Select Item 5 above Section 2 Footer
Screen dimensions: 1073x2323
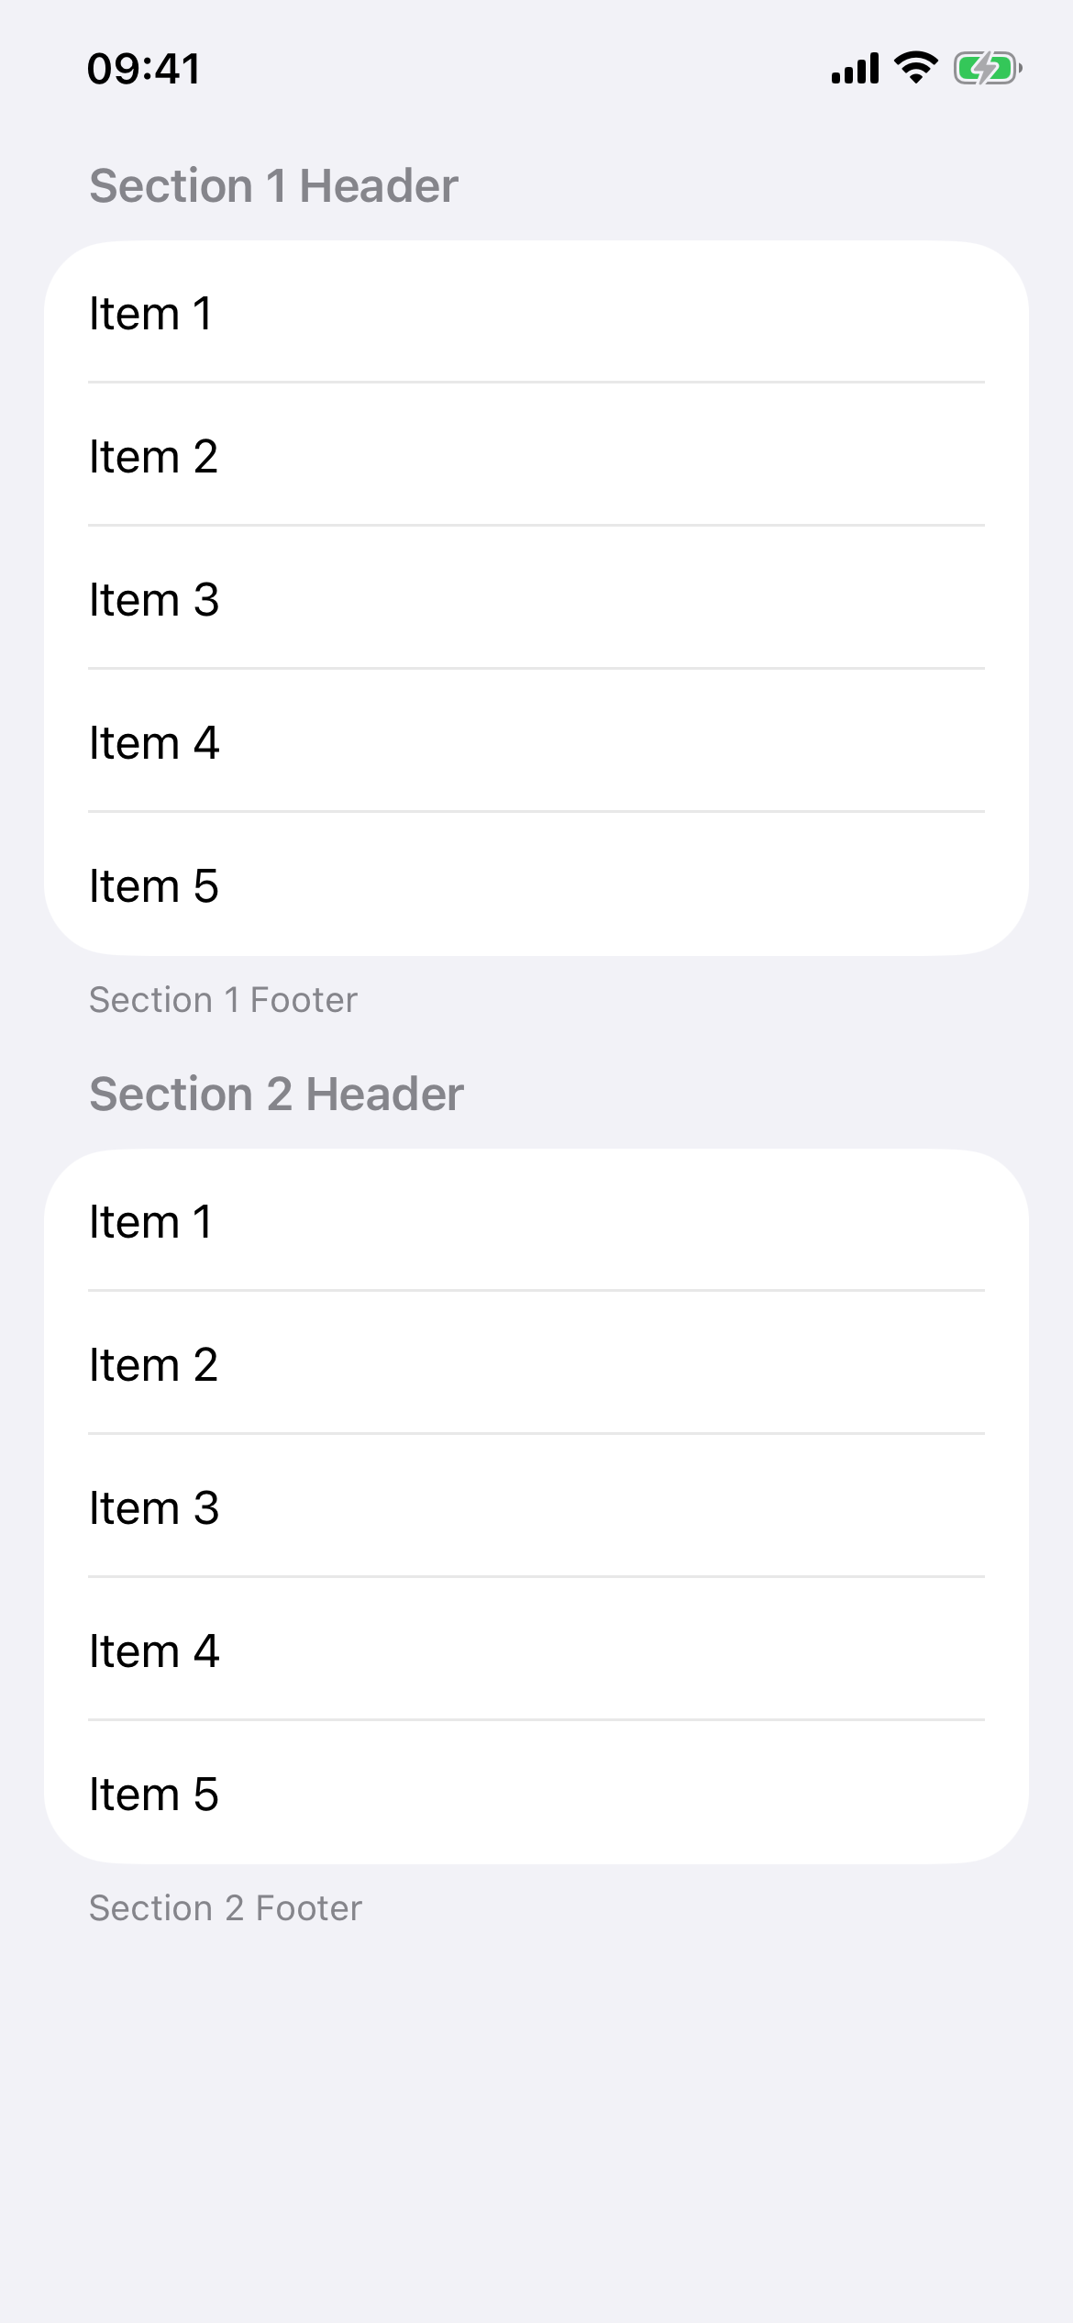536,1794
